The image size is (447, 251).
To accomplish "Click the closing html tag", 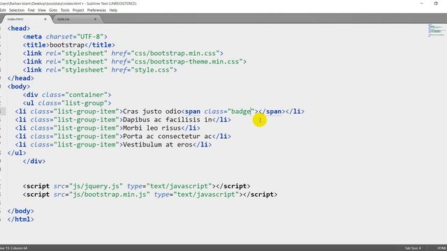I will tap(20, 220).
